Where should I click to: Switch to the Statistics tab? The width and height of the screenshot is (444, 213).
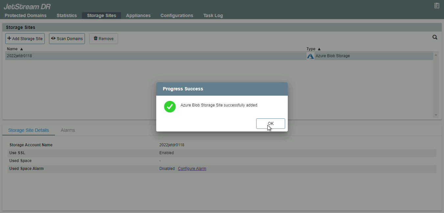tap(66, 15)
